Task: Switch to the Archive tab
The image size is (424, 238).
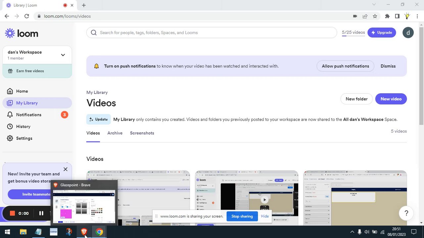Action: (x=115, y=133)
